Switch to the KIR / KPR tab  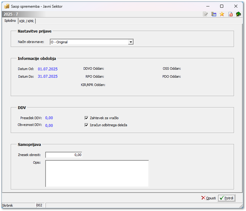pyautogui.click(x=26, y=21)
